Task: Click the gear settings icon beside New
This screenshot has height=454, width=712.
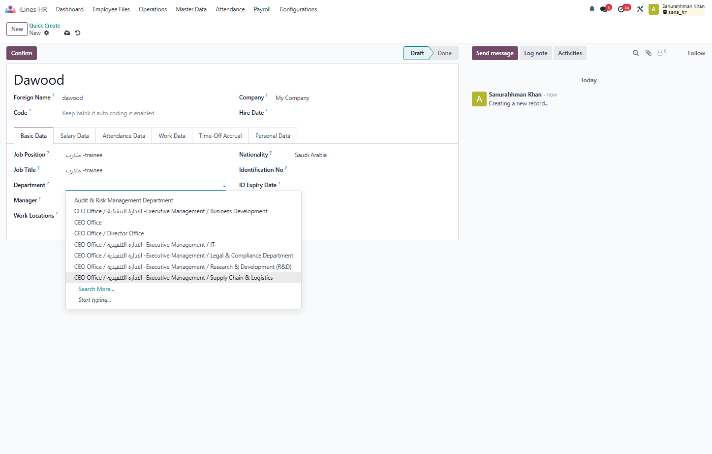Action: point(47,33)
